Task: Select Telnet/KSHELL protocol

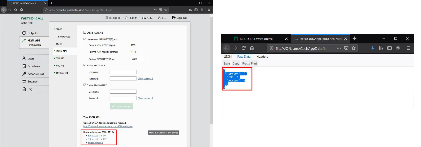Action: point(63,36)
